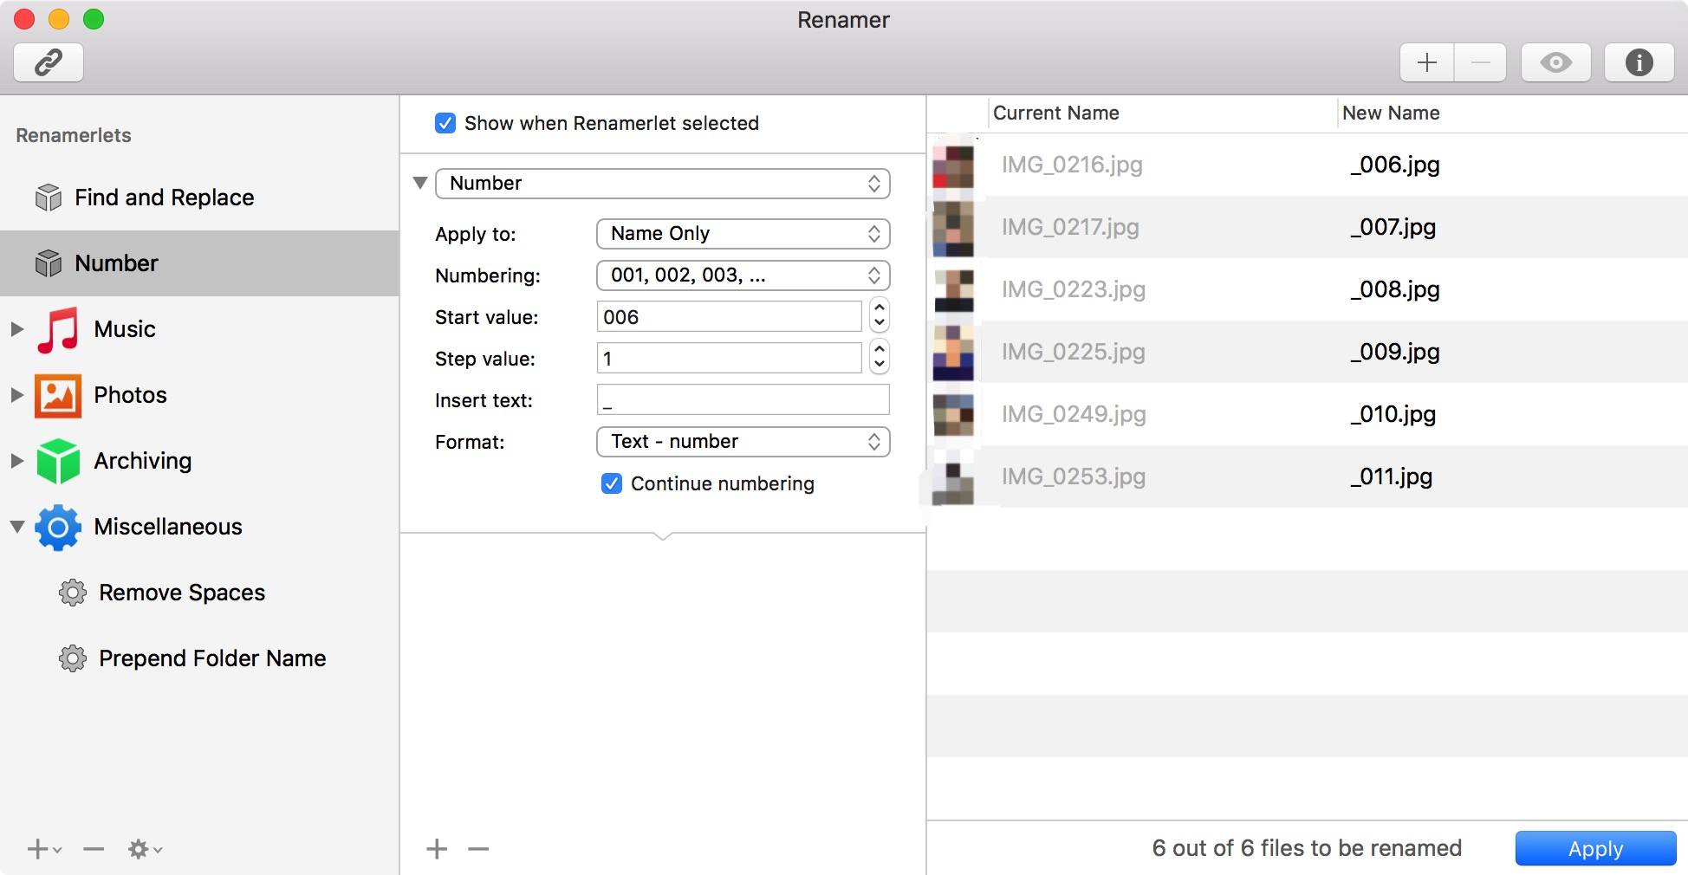
Task: Collapse the Miscellaneous group triangle
Action: click(17, 527)
